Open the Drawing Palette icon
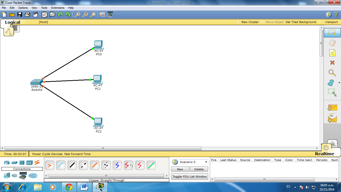 point(102,14)
